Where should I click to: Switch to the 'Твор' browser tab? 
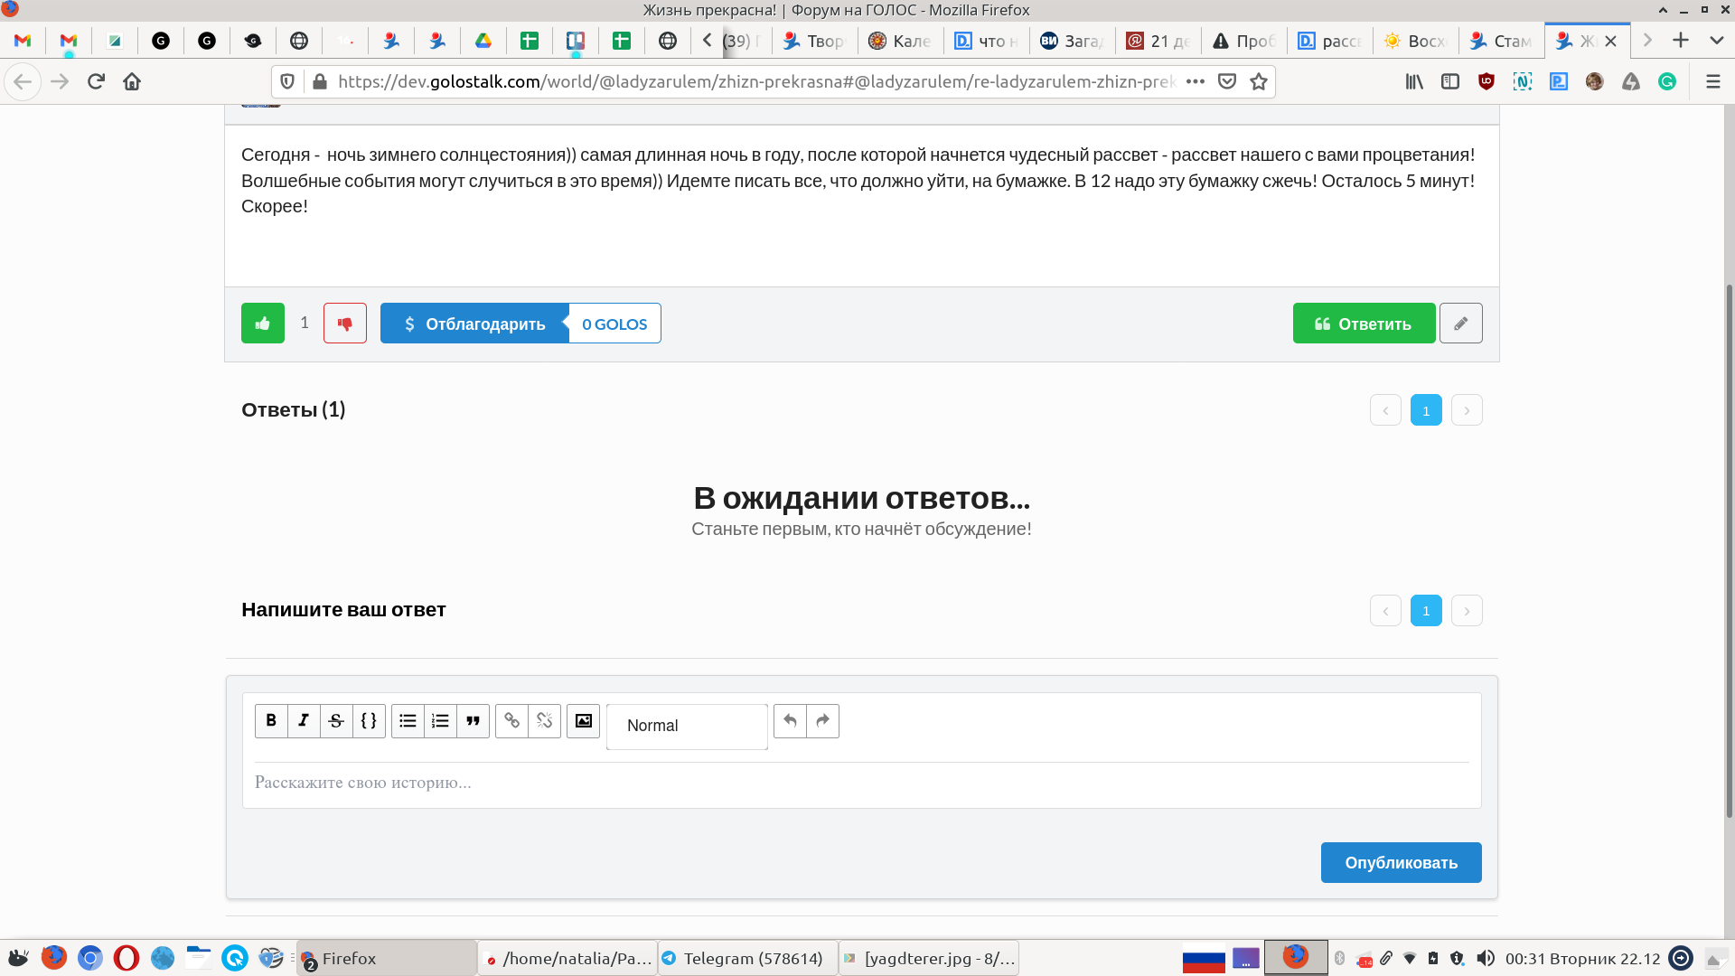tap(813, 41)
